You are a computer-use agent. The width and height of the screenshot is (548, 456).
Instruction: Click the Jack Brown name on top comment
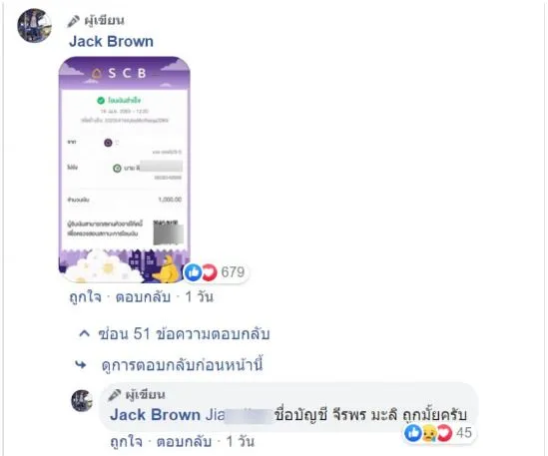[111, 41]
